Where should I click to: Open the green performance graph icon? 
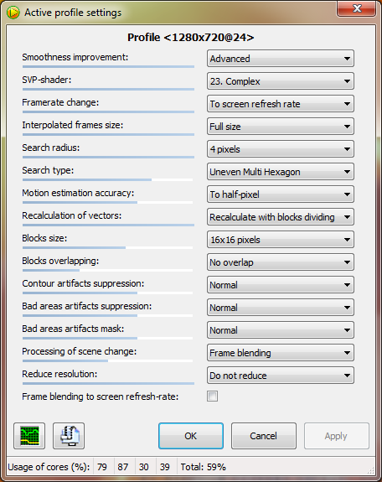pos(29,436)
